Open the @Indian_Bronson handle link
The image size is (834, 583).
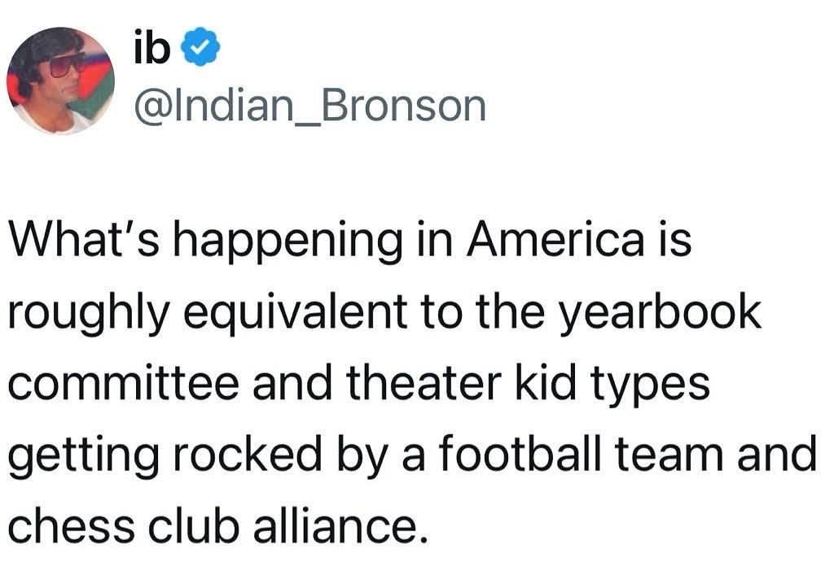pos(309,107)
